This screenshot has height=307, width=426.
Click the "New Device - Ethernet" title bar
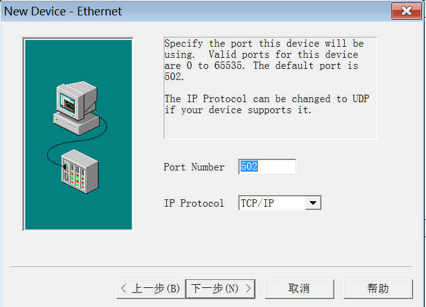[185, 11]
